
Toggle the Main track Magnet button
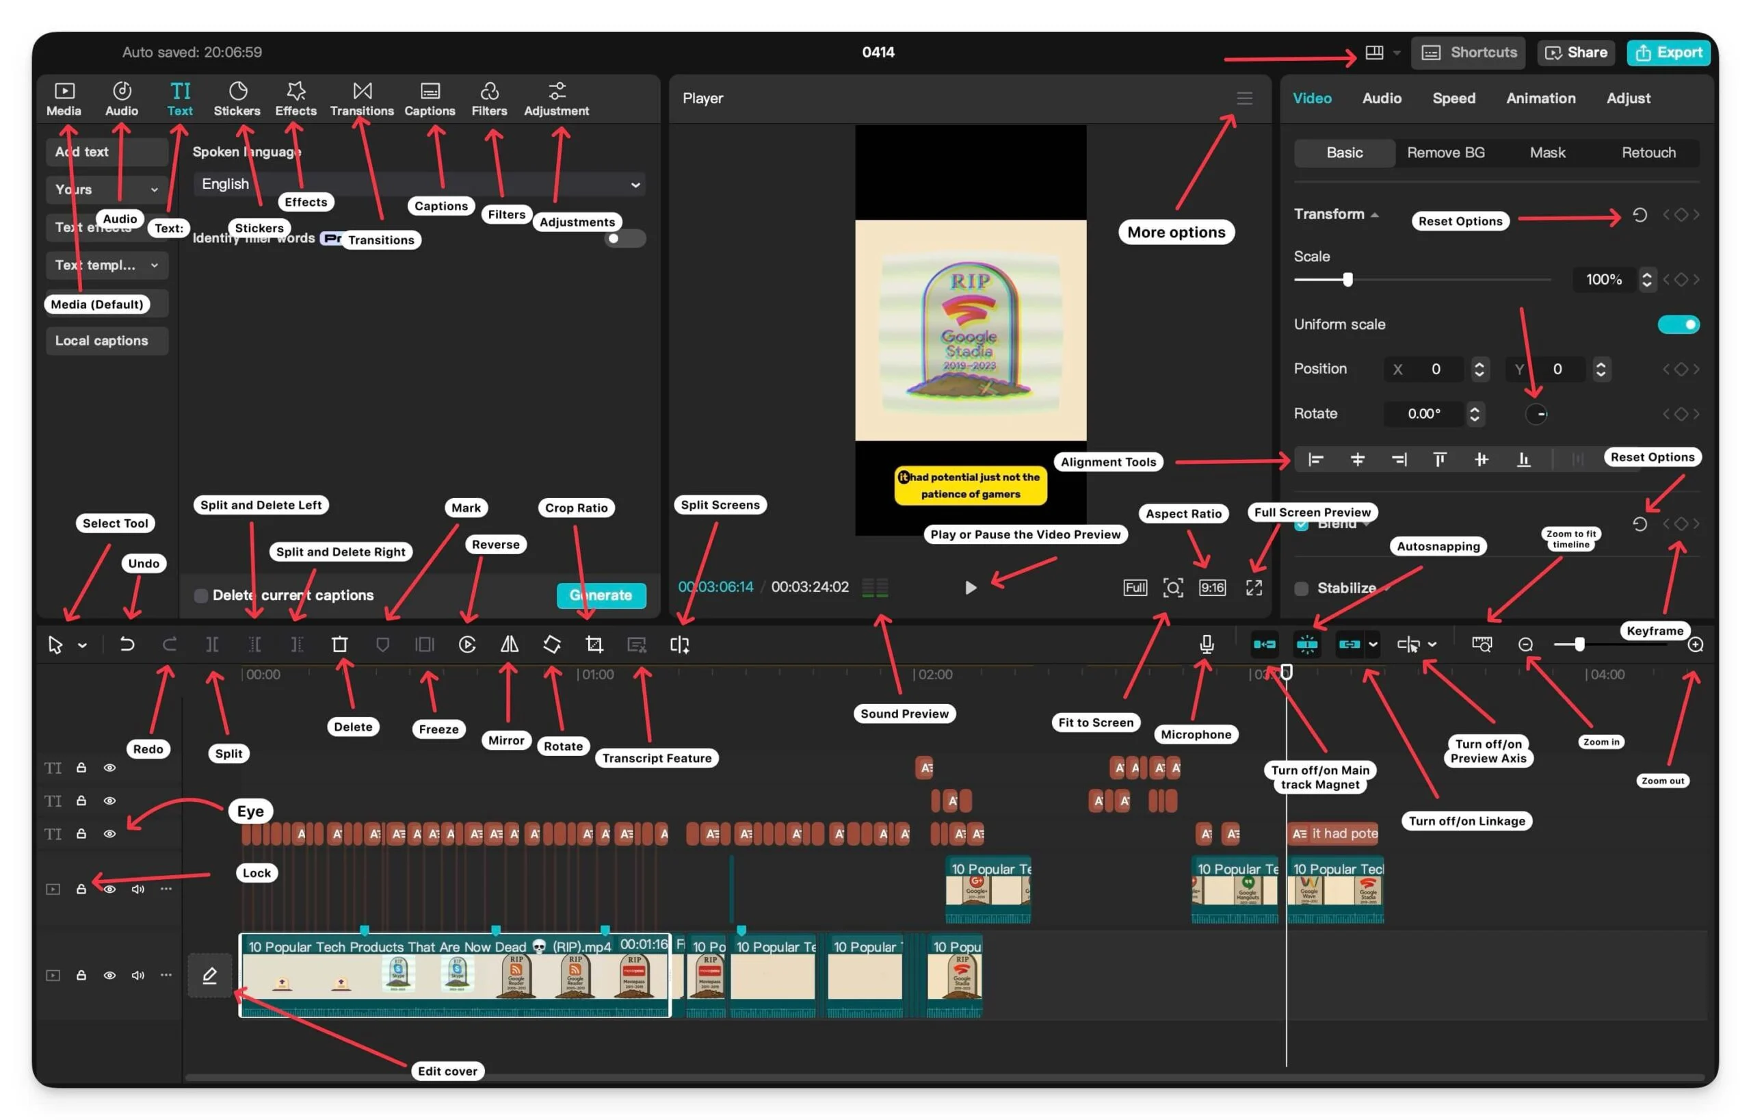coord(1265,644)
